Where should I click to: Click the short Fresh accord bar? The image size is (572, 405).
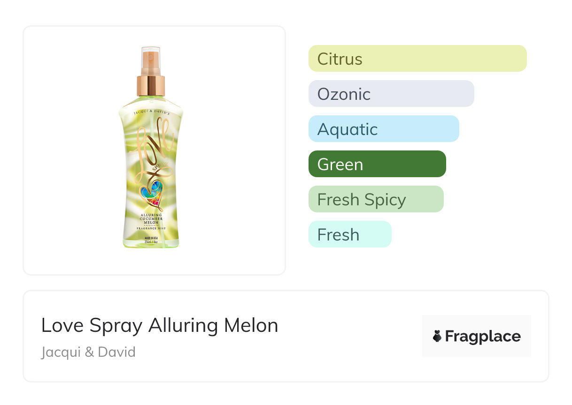click(349, 234)
